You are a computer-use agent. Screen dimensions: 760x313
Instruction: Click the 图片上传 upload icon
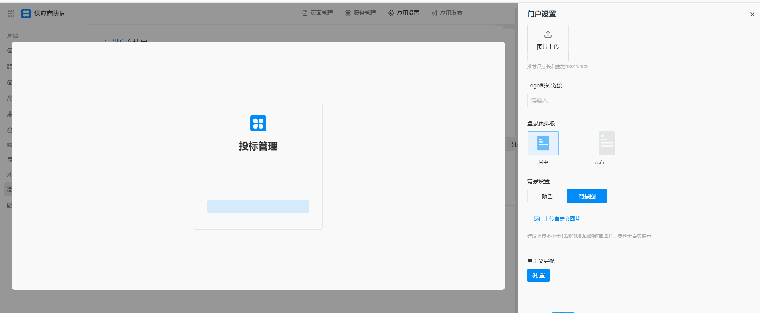[x=548, y=34]
